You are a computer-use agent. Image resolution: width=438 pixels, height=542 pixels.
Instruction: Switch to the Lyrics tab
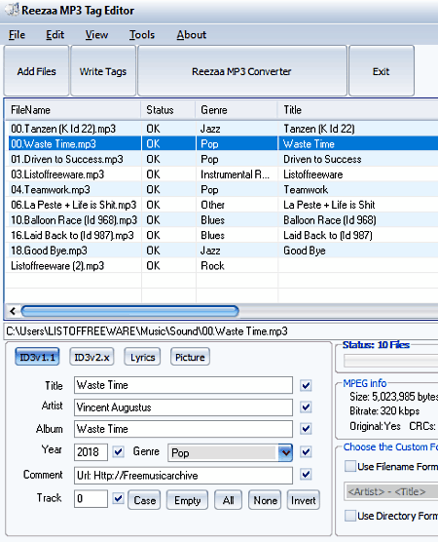click(x=142, y=357)
